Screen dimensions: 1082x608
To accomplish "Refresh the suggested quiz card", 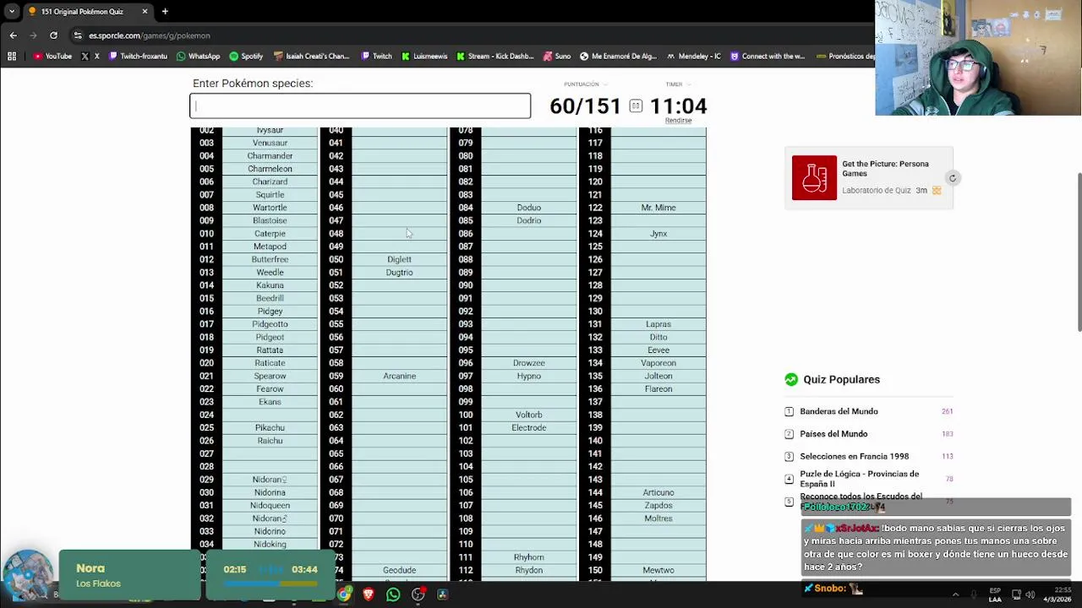I will pyautogui.click(x=953, y=178).
